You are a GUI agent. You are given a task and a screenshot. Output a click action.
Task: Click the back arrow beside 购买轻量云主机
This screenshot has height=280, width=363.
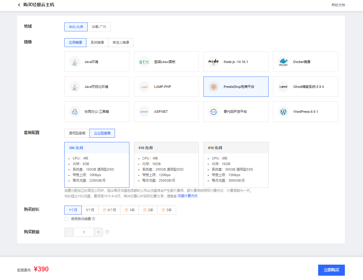tap(19, 5)
